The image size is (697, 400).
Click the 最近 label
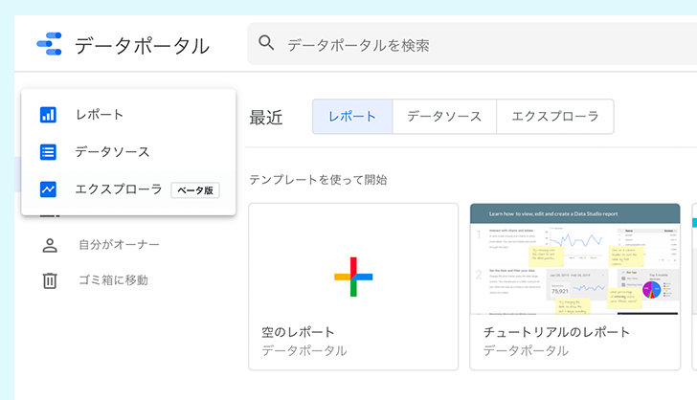(x=266, y=118)
